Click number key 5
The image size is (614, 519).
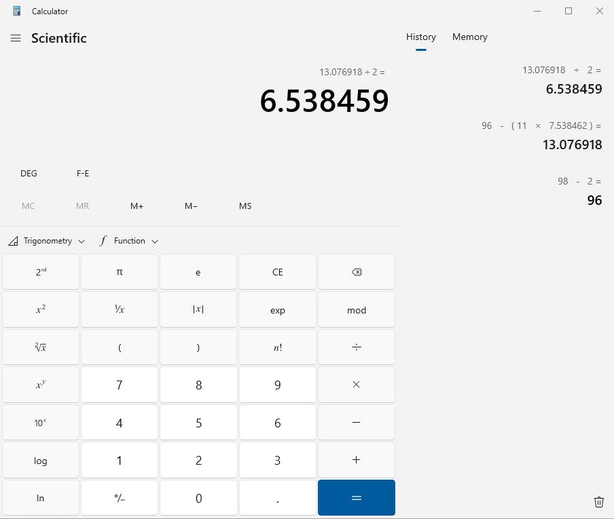pos(198,423)
